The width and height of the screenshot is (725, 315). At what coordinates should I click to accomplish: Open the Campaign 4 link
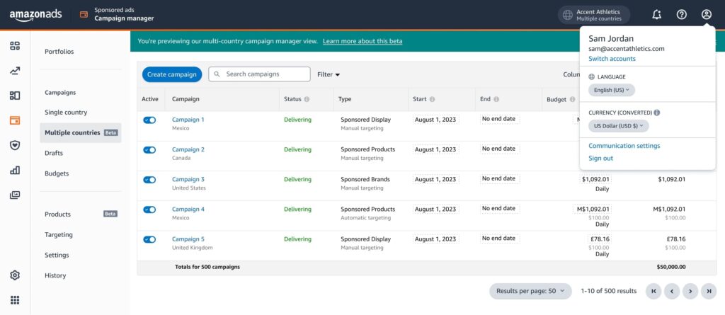point(188,209)
